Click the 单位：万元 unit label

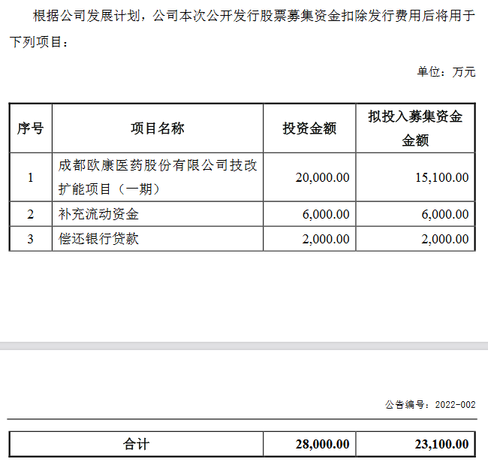click(x=446, y=72)
